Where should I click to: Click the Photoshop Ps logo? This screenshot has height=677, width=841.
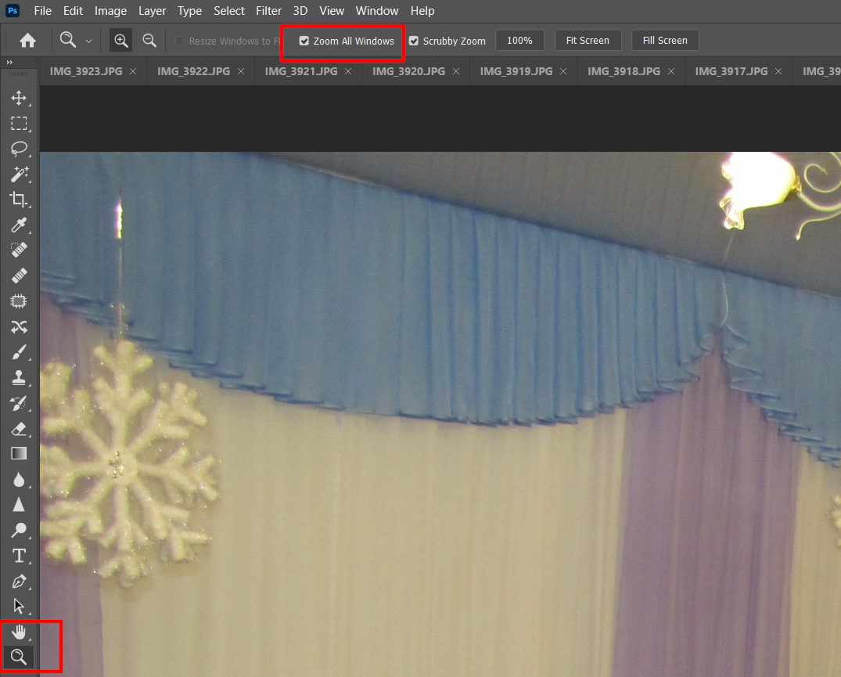tap(13, 10)
